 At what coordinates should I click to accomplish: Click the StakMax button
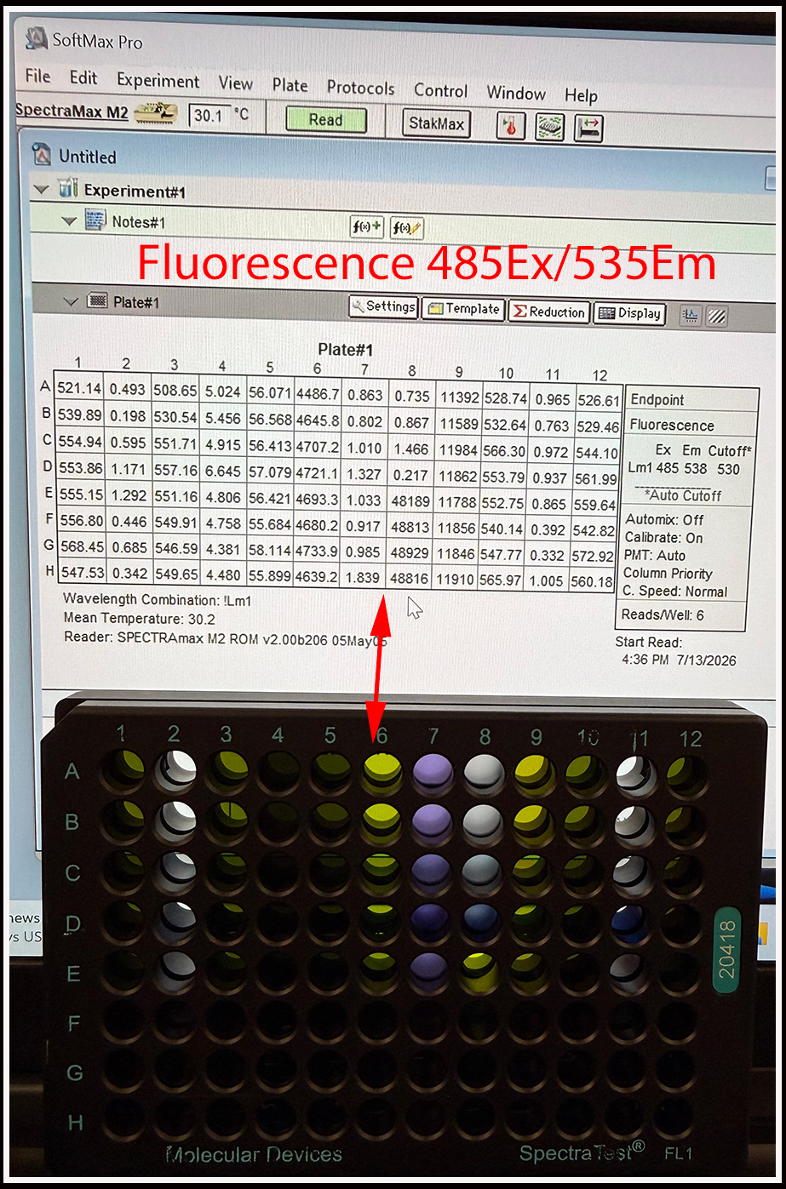(x=436, y=123)
